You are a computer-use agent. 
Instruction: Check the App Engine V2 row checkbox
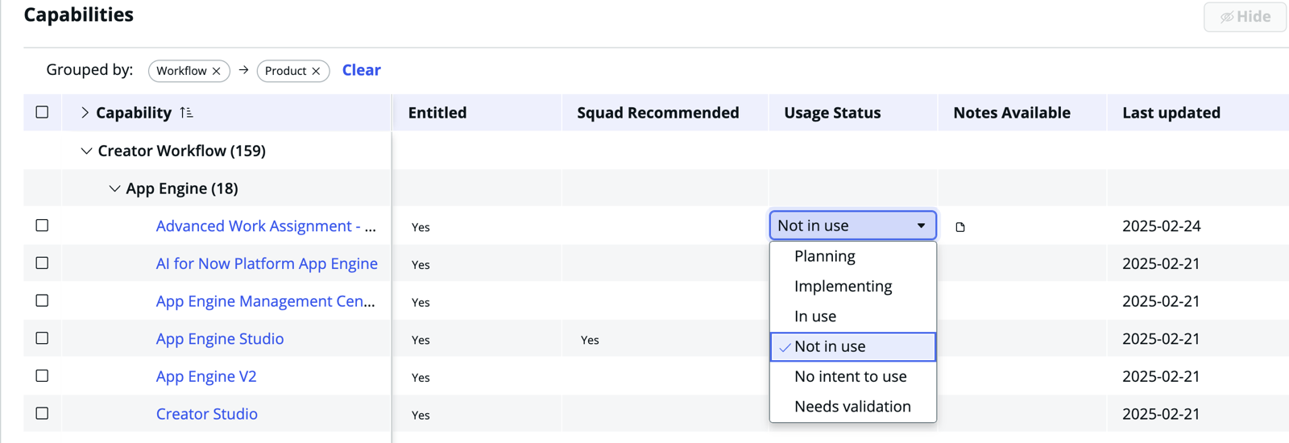[42, 376]
